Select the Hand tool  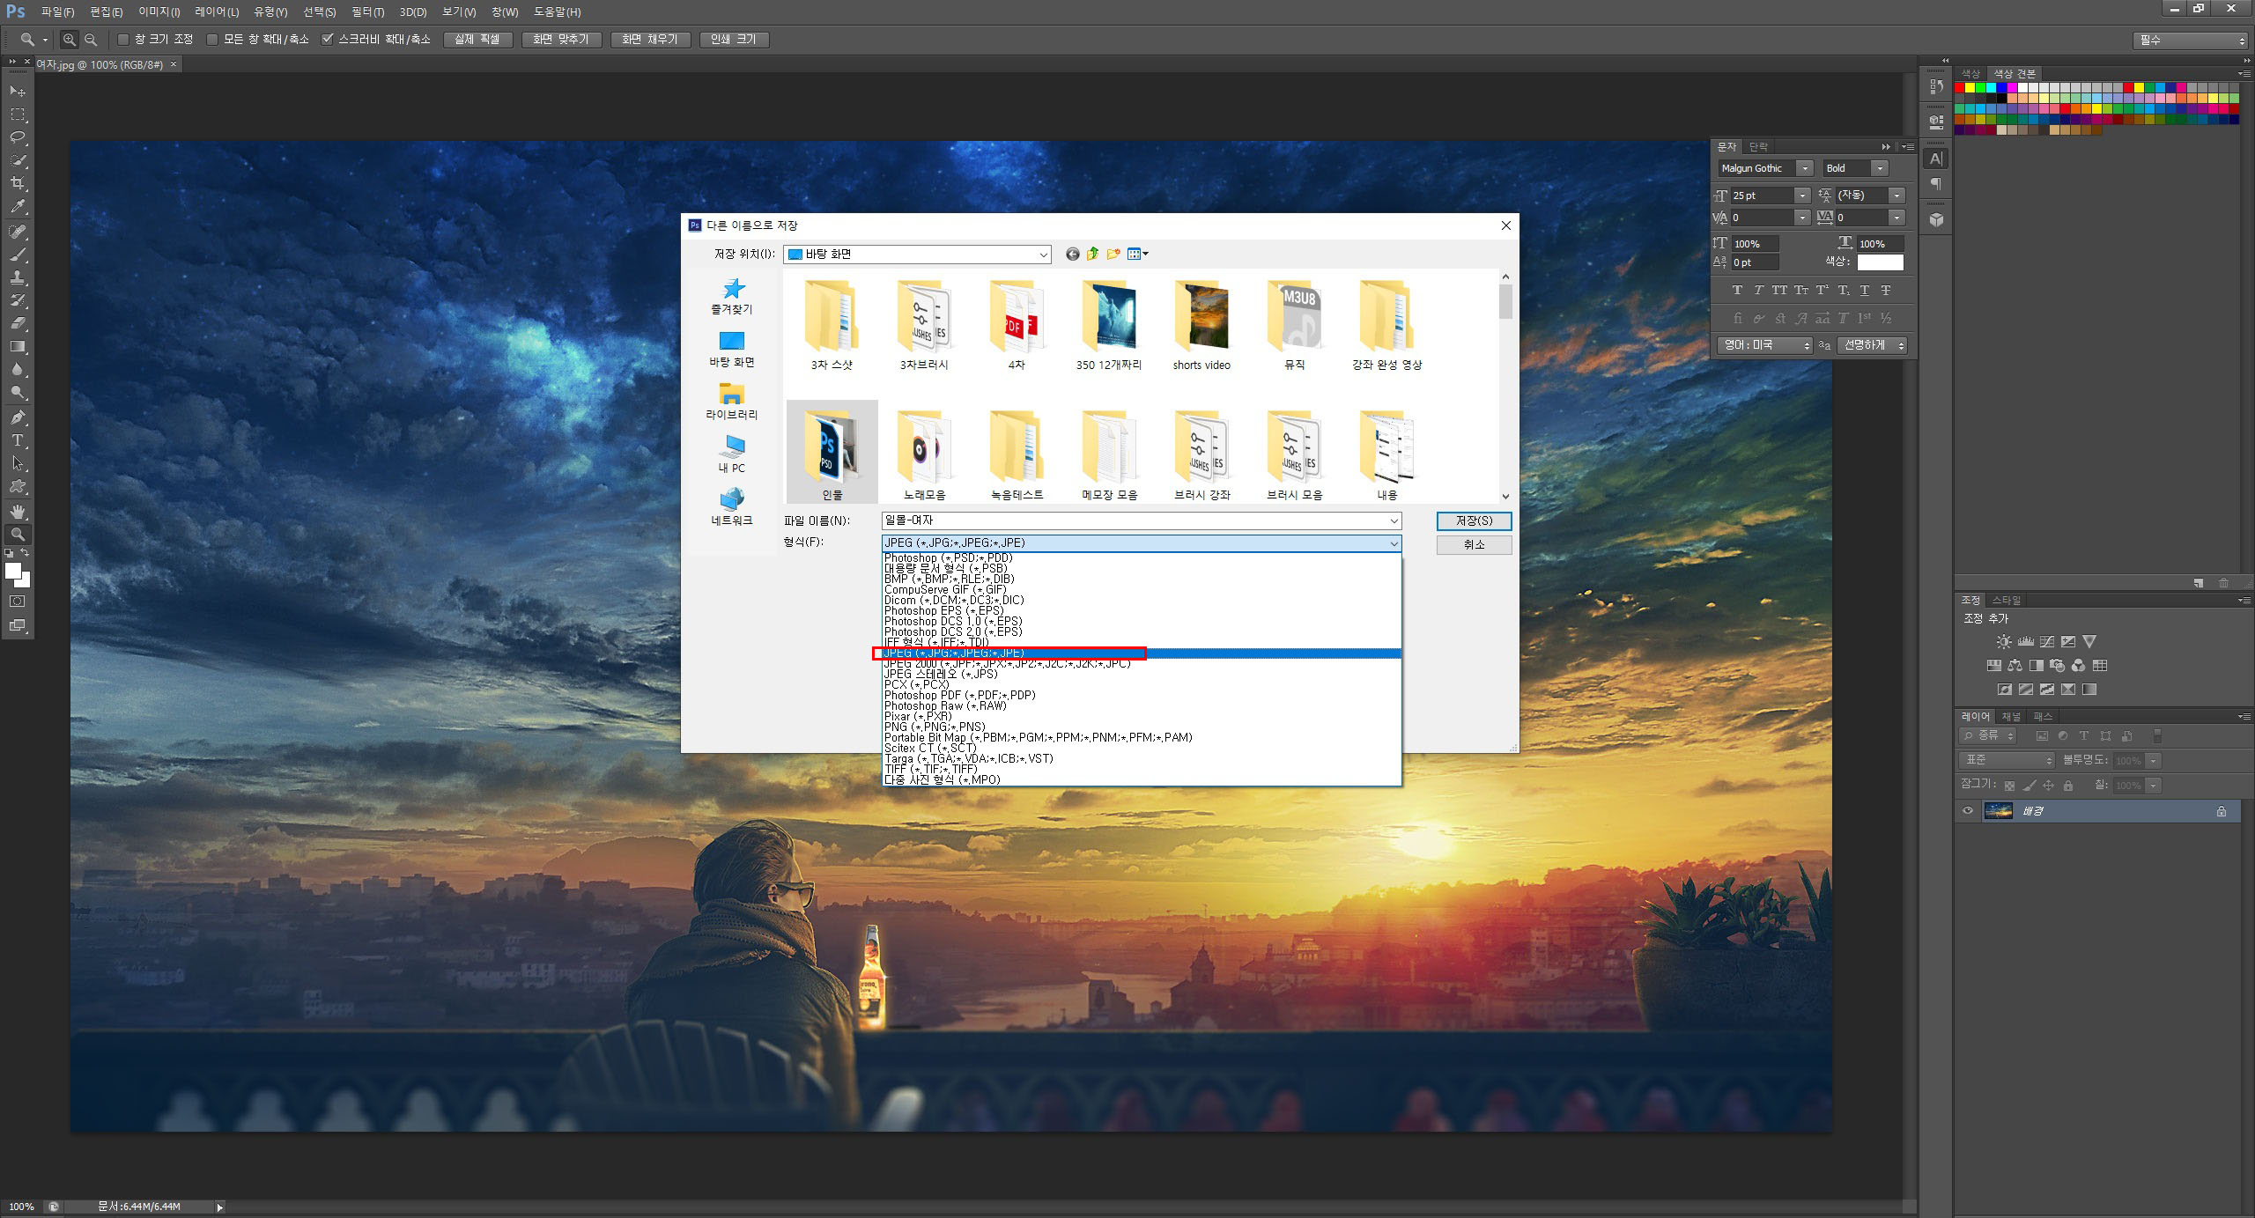(x=18, y=511)
